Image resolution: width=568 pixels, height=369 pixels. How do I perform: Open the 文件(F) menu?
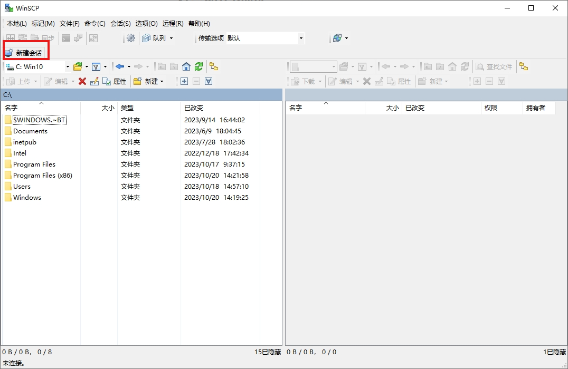pyautogui.click(x=70, y=24)
